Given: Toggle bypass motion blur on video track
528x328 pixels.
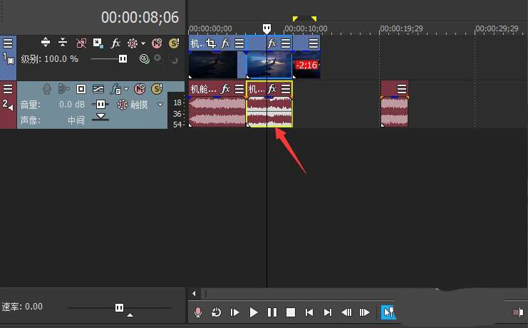Looking at the screenshot, I should click(81, 43).
